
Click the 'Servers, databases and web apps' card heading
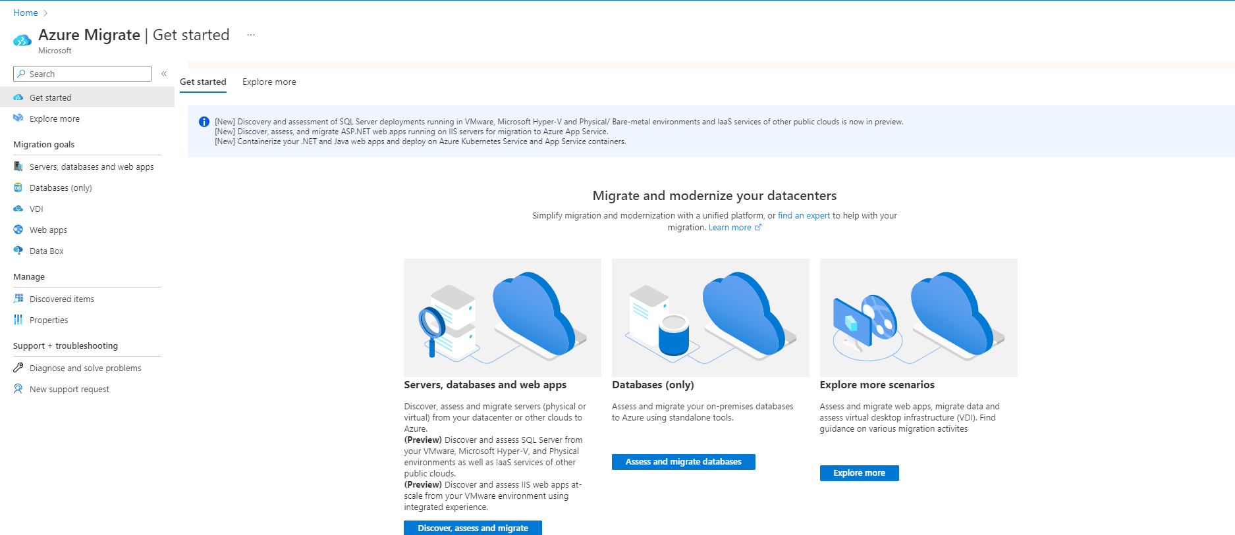[x=485, y=385]
